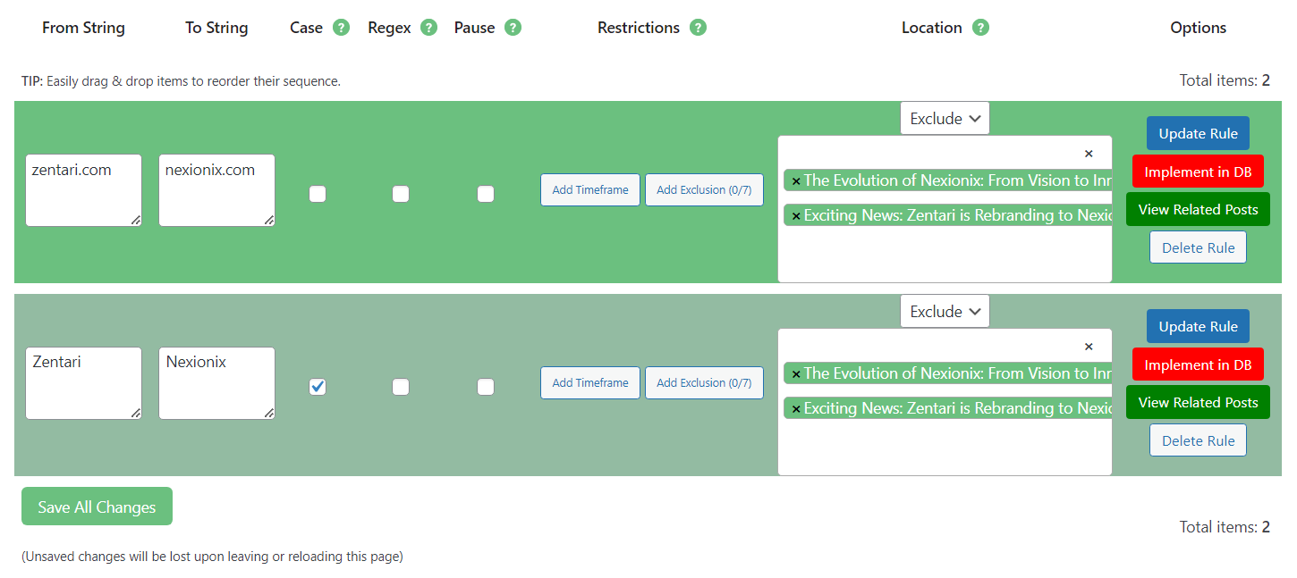Click the Location column label
Screen dimensions: 1297x578
932,28
